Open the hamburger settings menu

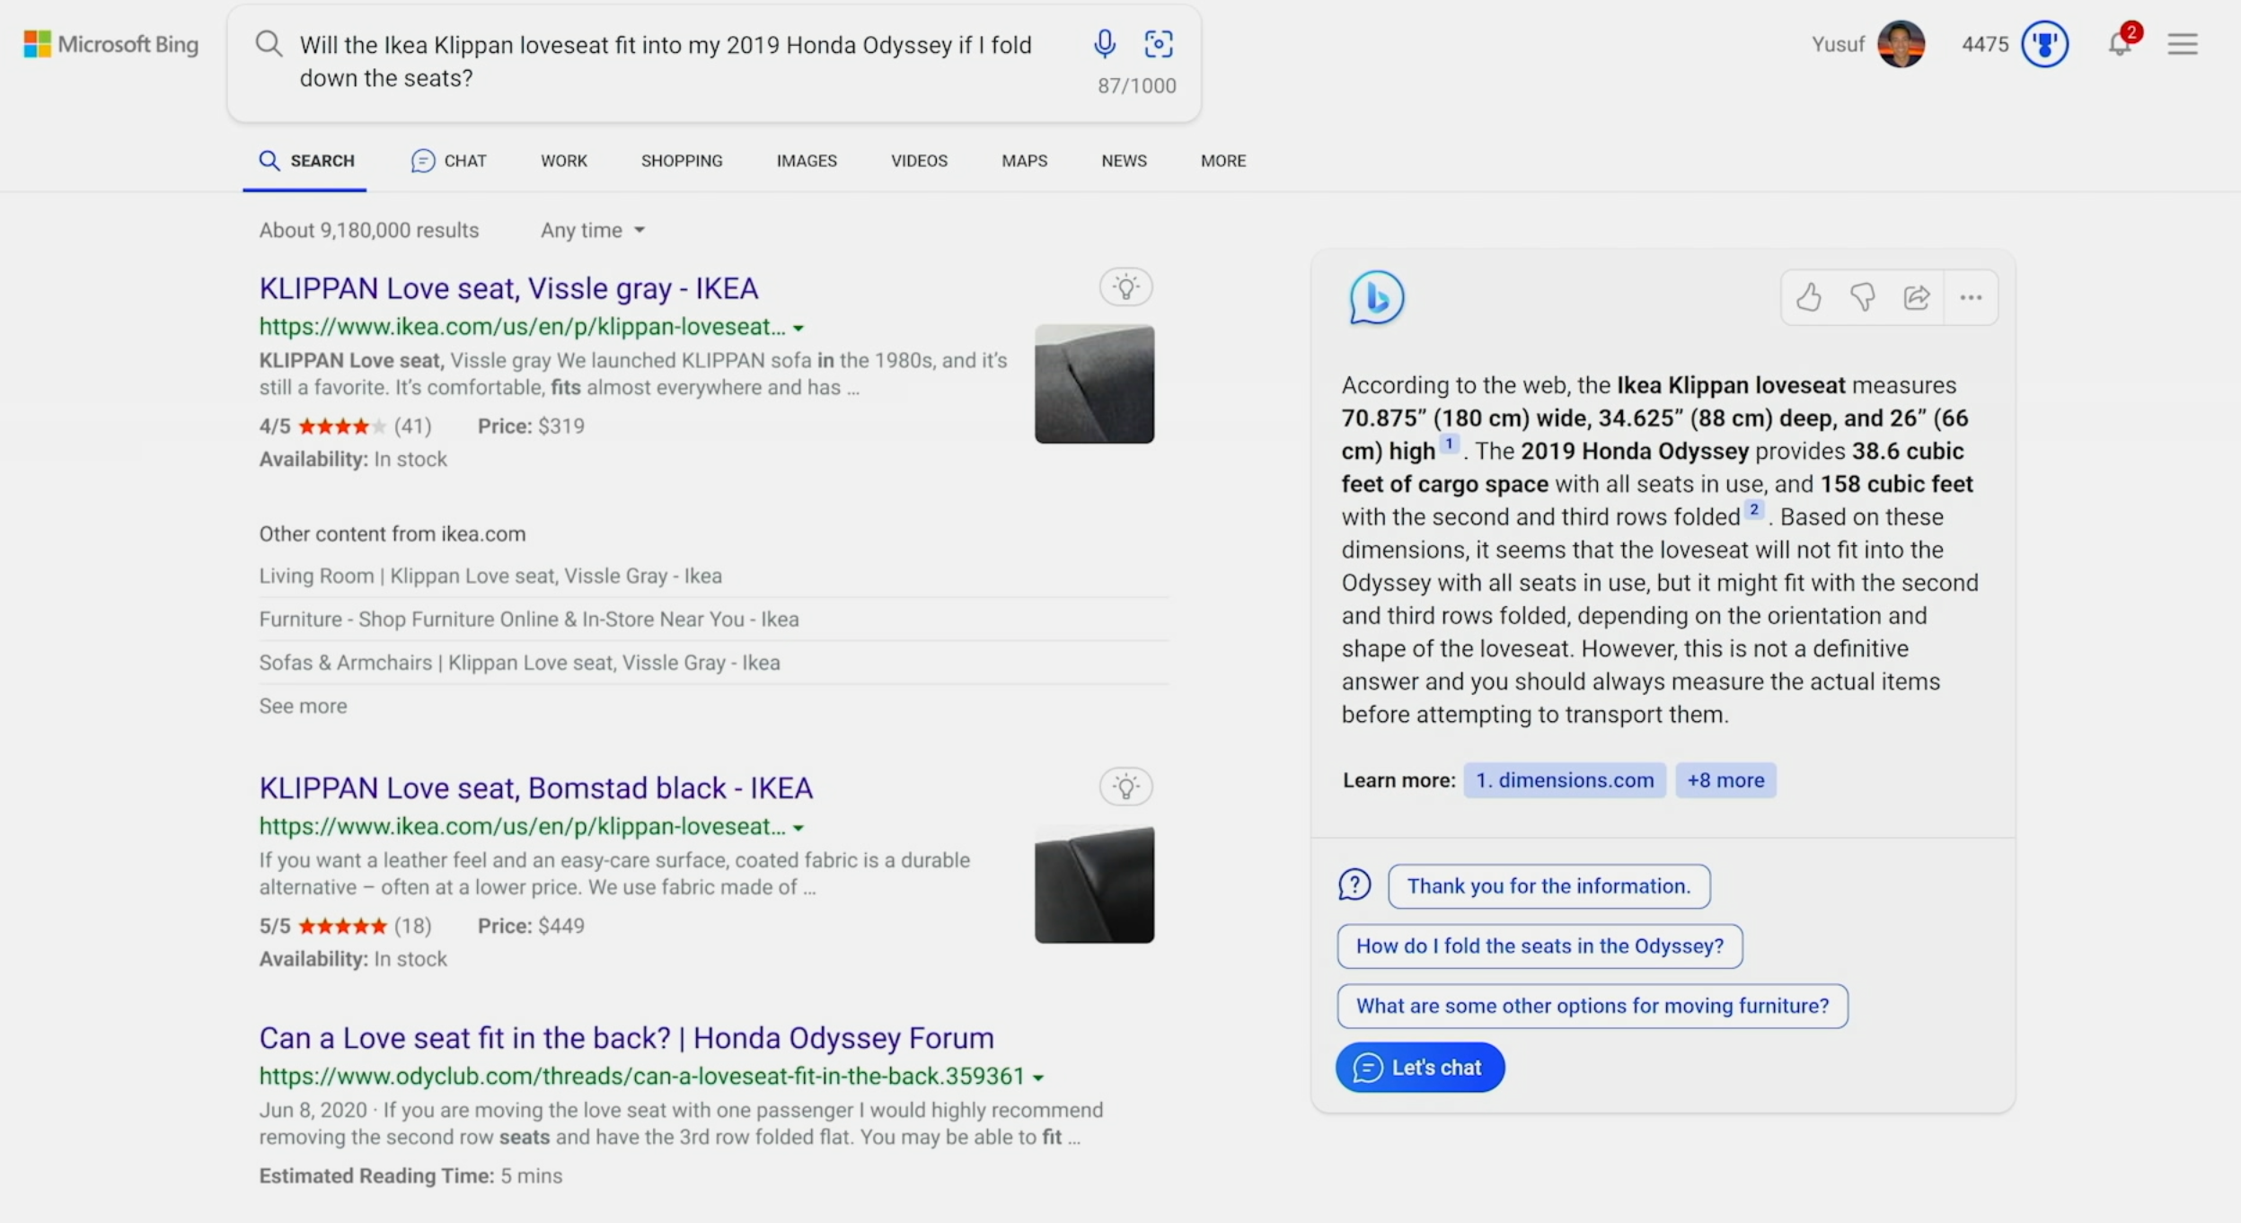(2183, 44)
